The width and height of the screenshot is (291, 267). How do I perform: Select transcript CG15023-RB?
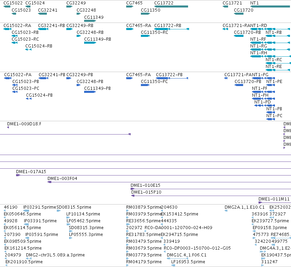(x=25, y=32)
